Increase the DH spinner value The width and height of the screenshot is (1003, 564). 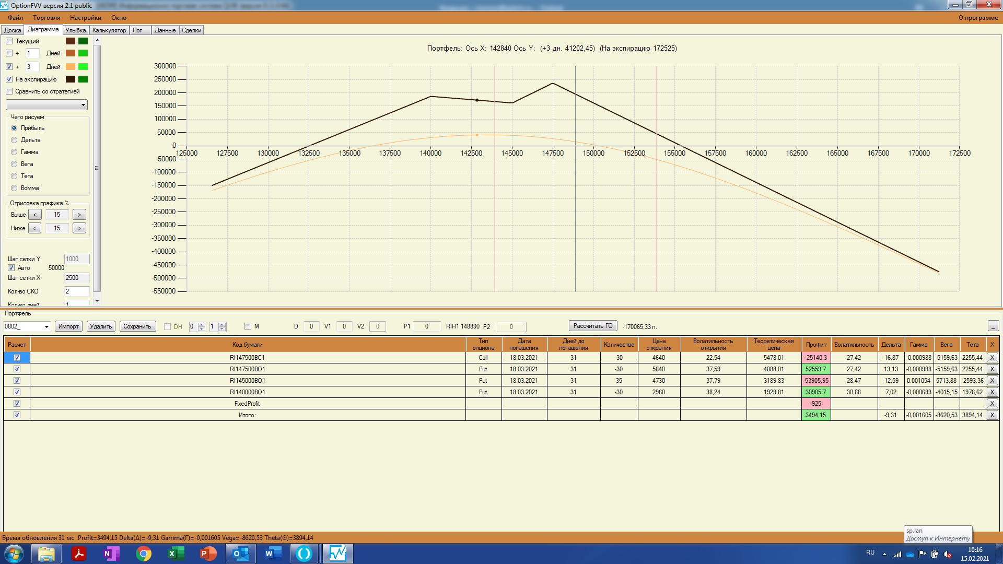(x=202, y=324)
